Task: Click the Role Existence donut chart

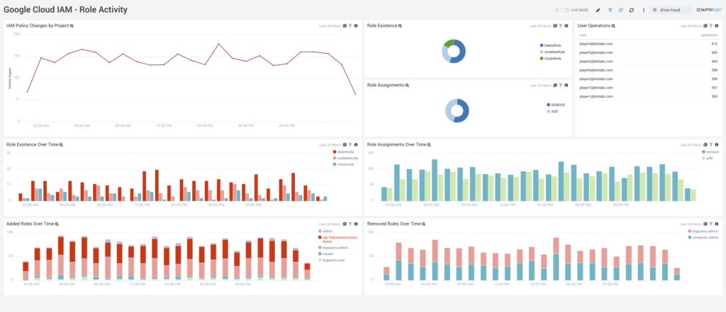Action: point(453,52)
